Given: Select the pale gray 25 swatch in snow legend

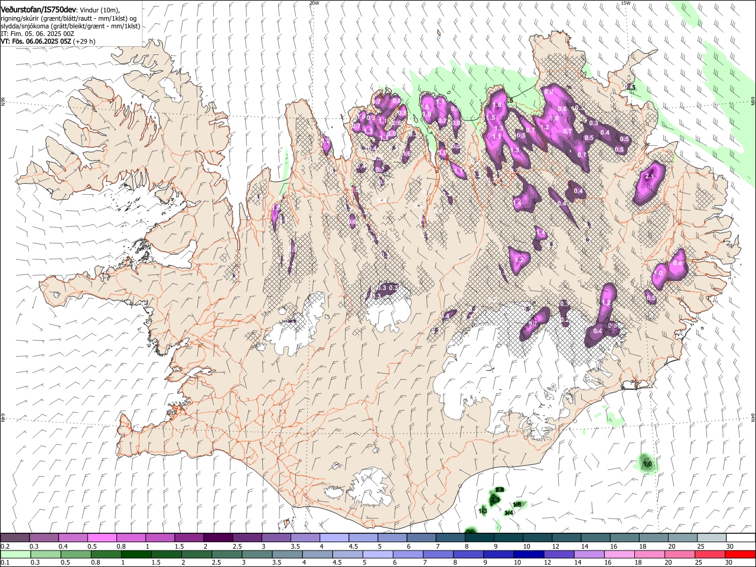Looking at the screenshot, I should pyautogui.click(x=712, y=538).
